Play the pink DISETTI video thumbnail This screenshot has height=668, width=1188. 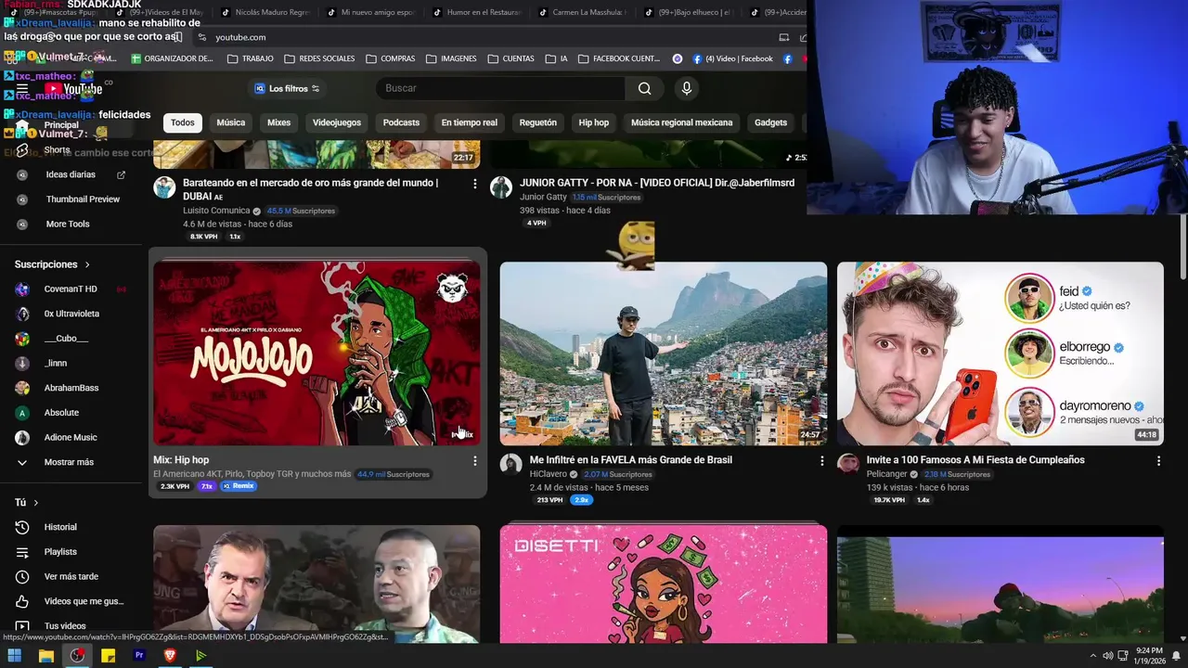664,584
